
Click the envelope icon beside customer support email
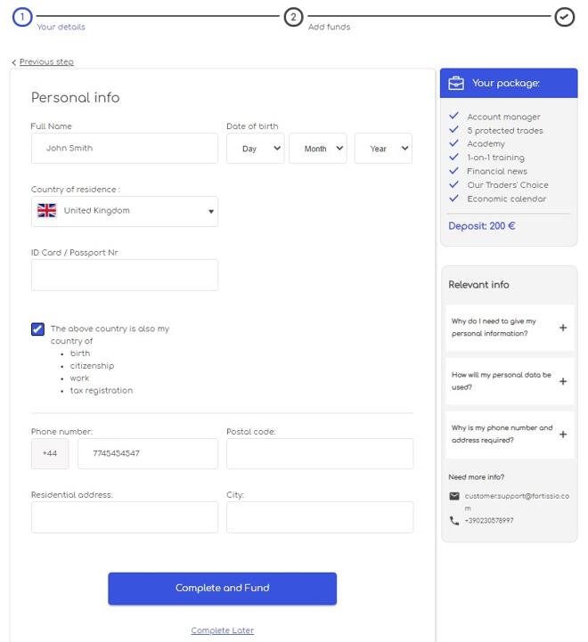(x=454, y=496)
